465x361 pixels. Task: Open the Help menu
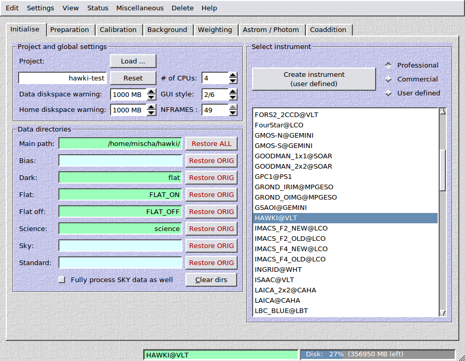coord(209,8)
